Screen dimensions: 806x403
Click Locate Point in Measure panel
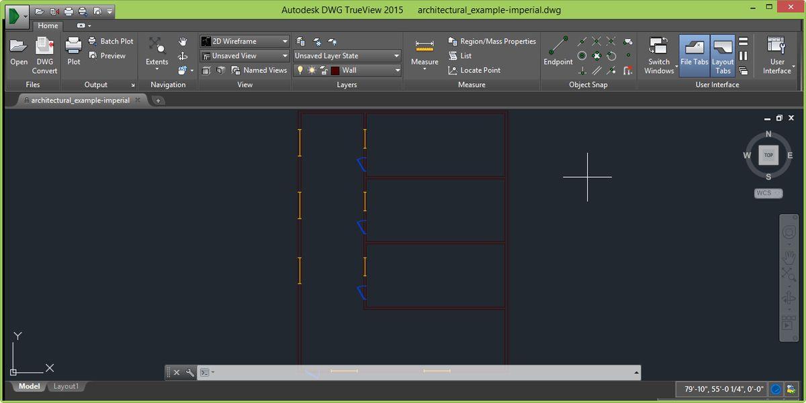click(x=474, y=70)
